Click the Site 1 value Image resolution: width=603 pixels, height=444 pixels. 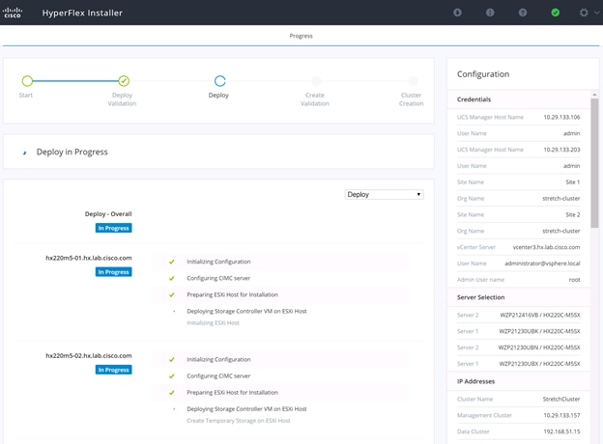click(x=573, y=182)
